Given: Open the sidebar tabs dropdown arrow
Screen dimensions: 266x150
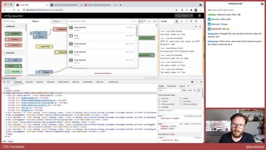Looking at the screenshot, I should click(x=201, y=21).
